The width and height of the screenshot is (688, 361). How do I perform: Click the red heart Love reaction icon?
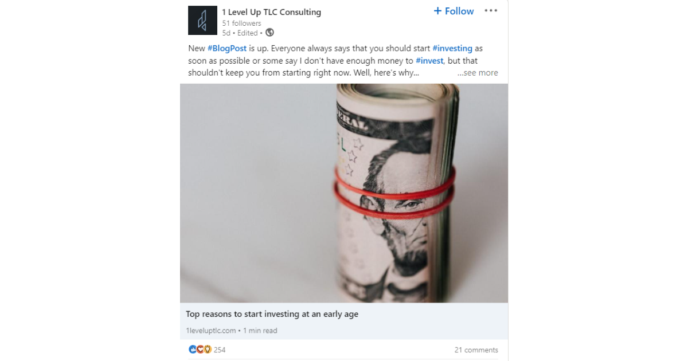click(x=200, y=350)
